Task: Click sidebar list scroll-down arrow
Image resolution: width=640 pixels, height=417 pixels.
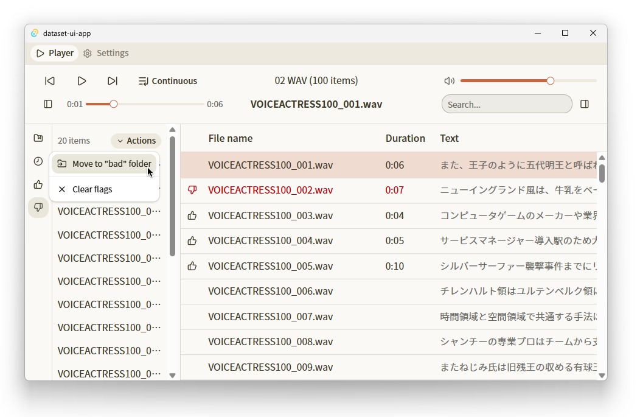Action: pyautogui.click(x=172, y=376)
